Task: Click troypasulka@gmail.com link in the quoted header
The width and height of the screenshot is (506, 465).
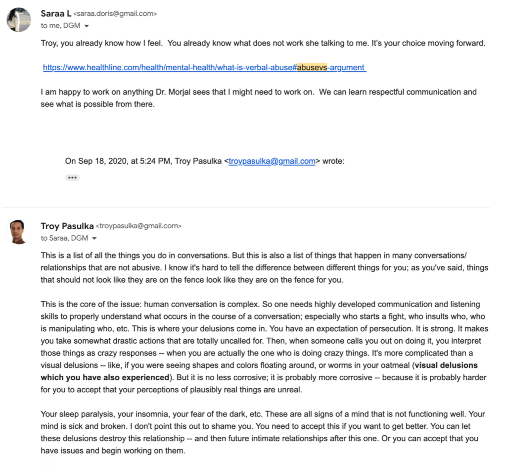Action: tap(272, 161)
